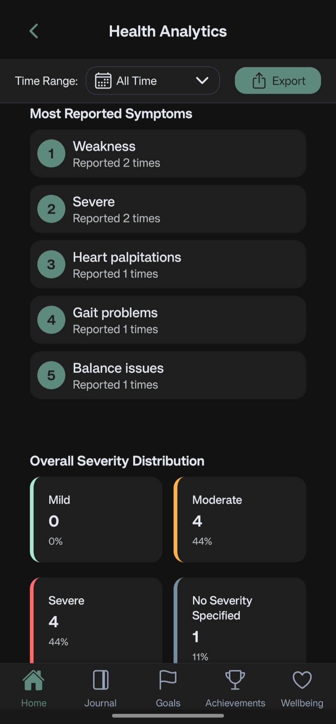Tap the share icon on Export

(x=259, y=81)
